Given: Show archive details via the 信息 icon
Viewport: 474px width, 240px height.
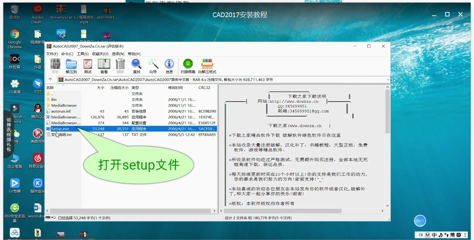Looking at the screenshot, I should [169, 66].
